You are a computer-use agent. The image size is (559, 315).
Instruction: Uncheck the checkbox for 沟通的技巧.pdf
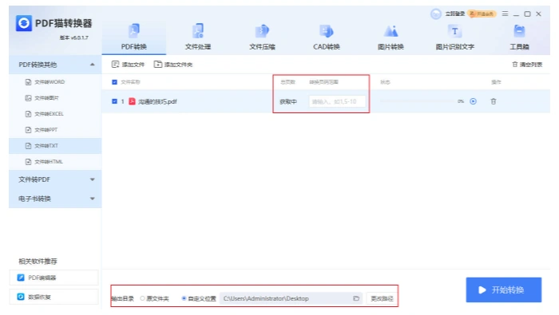pyautogui.click(x=114, y=101)
